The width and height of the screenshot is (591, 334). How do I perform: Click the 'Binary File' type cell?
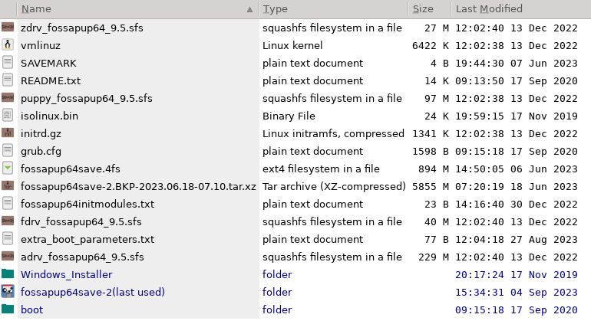289,116
